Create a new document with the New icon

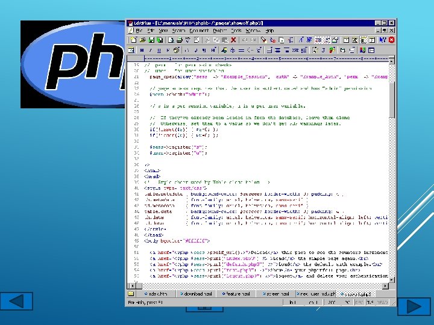point(134,40)
